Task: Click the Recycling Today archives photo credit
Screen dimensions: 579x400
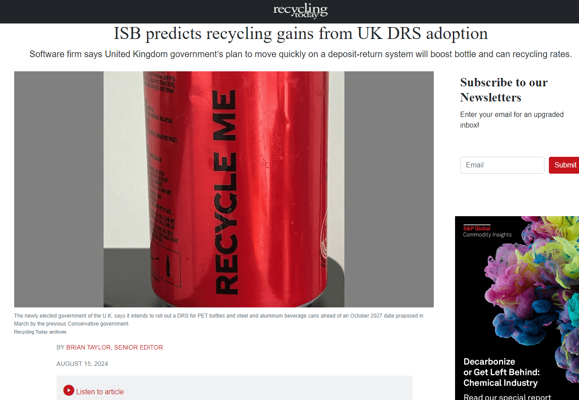Action: click(40, 332)
